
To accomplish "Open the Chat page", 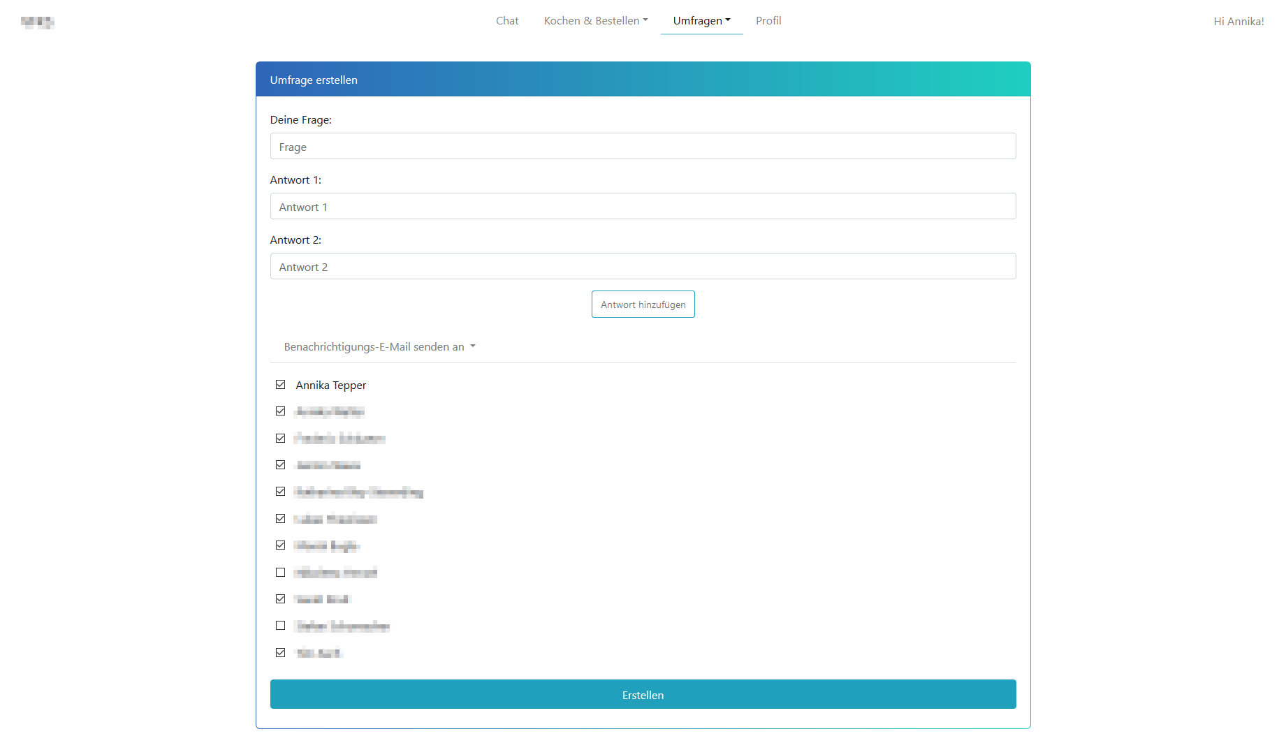I will click(x=507, y=21).
